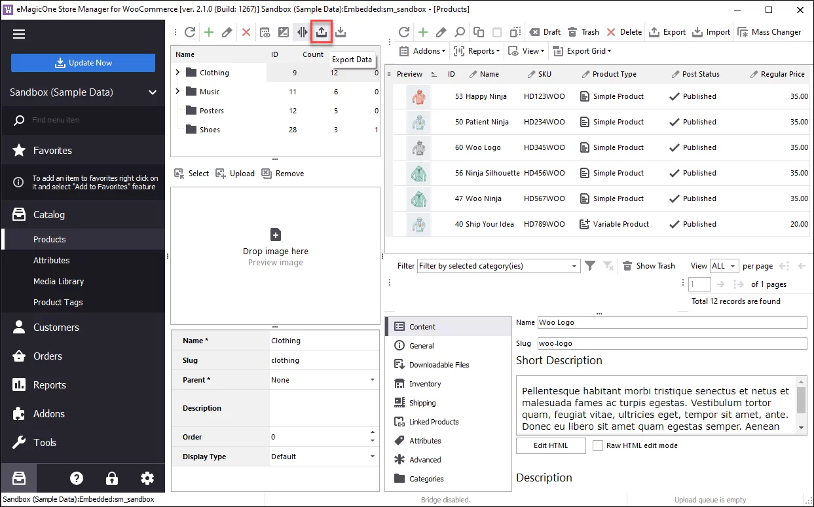Viewport: 814px width, 507px height.
Task: Click the Import Data icon in category toolbar
Action: (x=341, y=32)
